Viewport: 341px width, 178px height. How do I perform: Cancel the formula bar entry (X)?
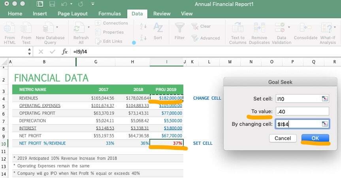click(x=41, y=52)
